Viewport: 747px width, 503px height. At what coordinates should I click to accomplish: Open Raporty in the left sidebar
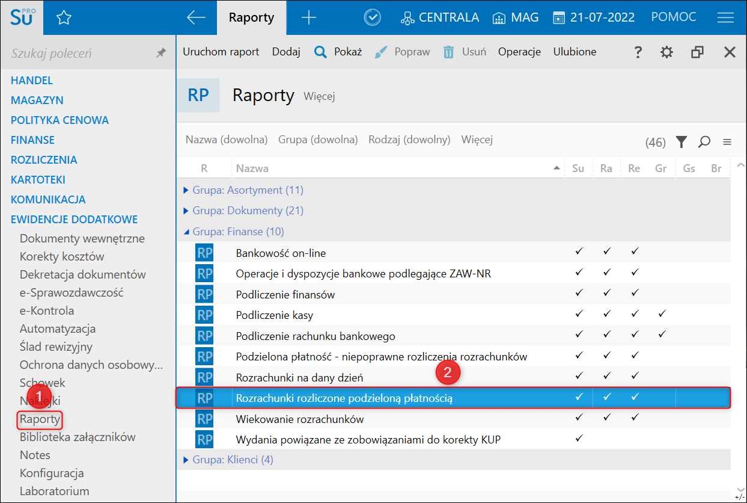pyautogui.click(x=40, y=419)
